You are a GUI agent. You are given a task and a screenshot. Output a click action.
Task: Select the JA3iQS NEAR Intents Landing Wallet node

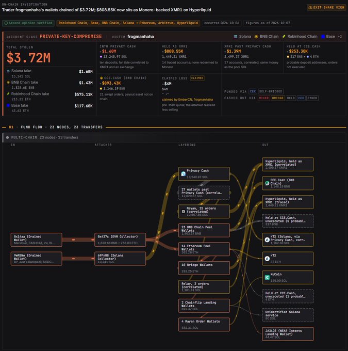point(288,334)
